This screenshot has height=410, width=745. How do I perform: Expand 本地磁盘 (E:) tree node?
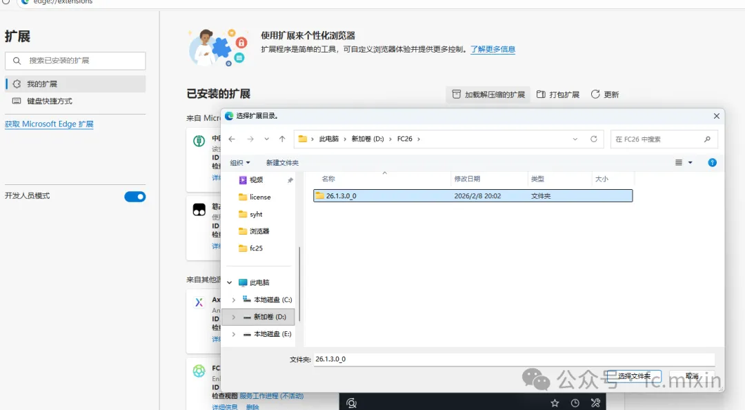point(233,334)
